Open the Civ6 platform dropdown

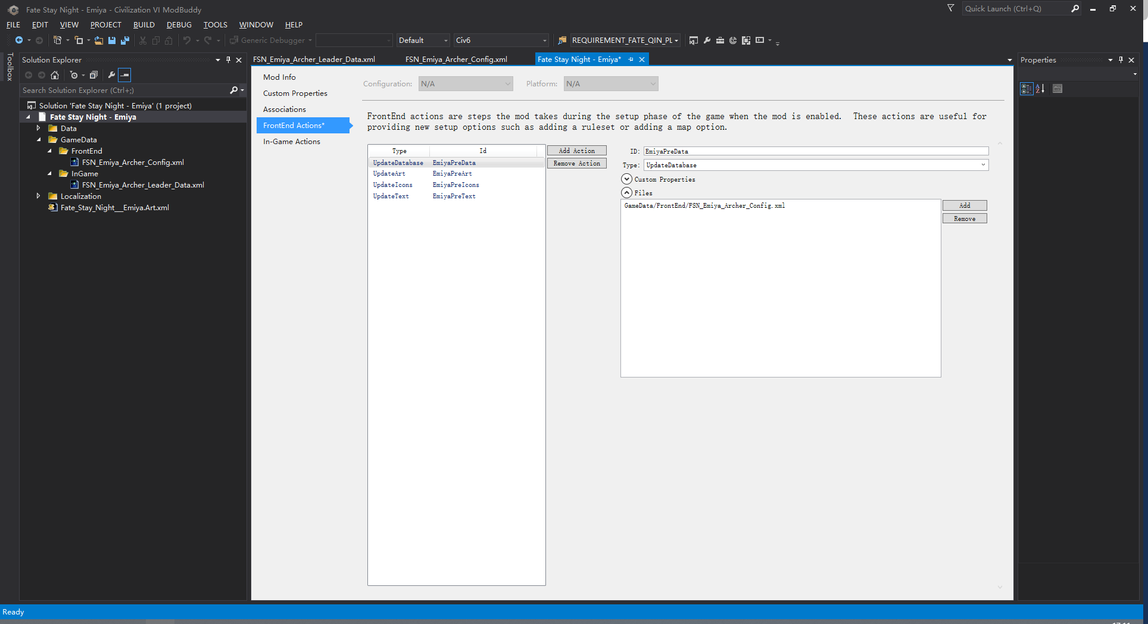(501, 40)
